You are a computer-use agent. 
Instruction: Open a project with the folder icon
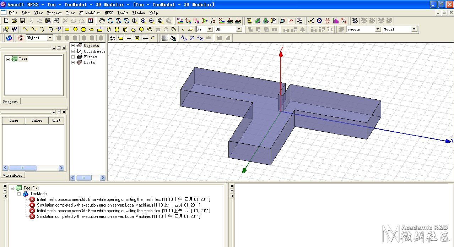[14, 21]
